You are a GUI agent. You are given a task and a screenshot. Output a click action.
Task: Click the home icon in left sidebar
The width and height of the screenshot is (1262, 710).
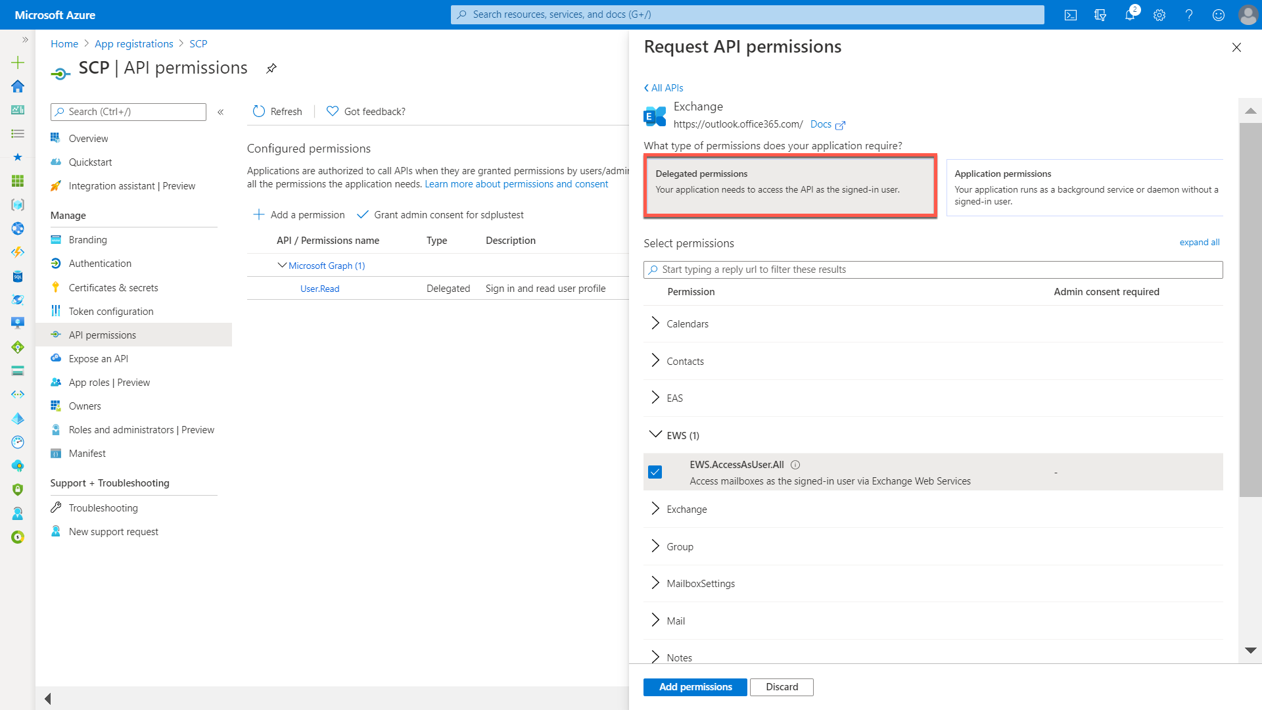(18, 86)
